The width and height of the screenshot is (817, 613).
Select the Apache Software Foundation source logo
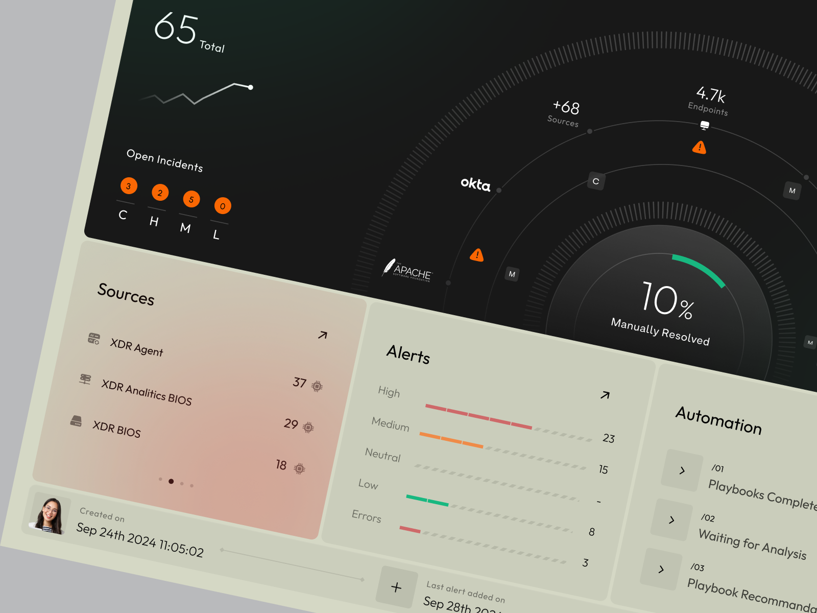tap(408, 269)
